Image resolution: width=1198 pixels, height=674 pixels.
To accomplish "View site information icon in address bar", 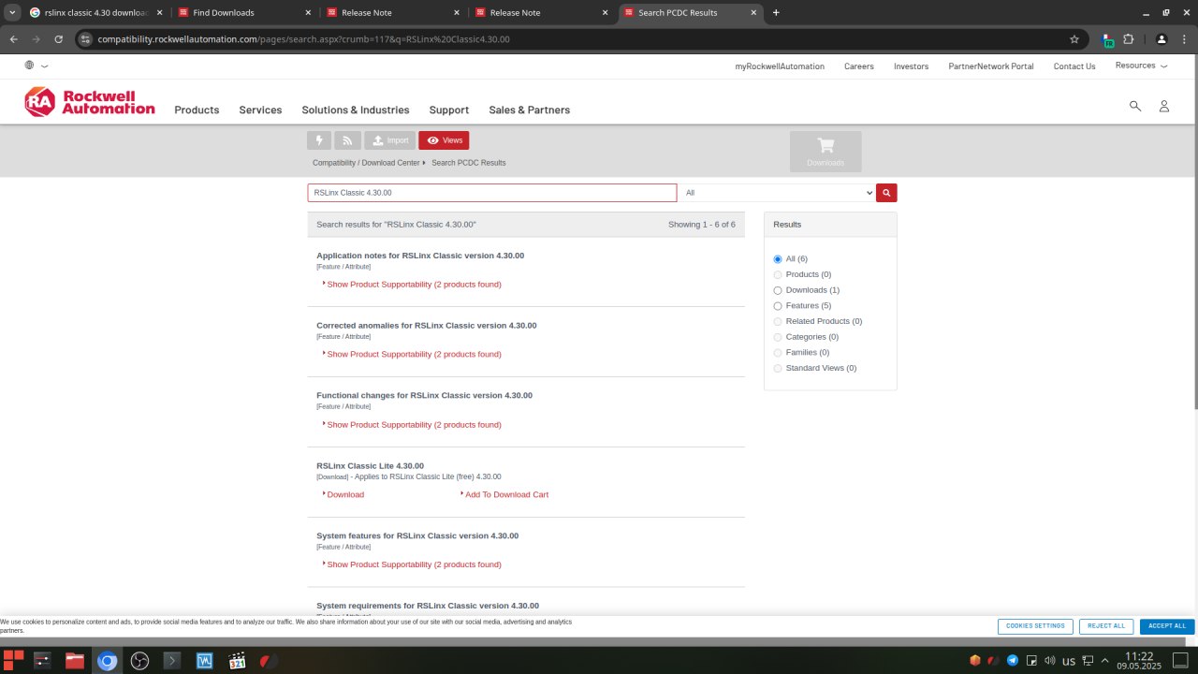I will click(85, 39).
